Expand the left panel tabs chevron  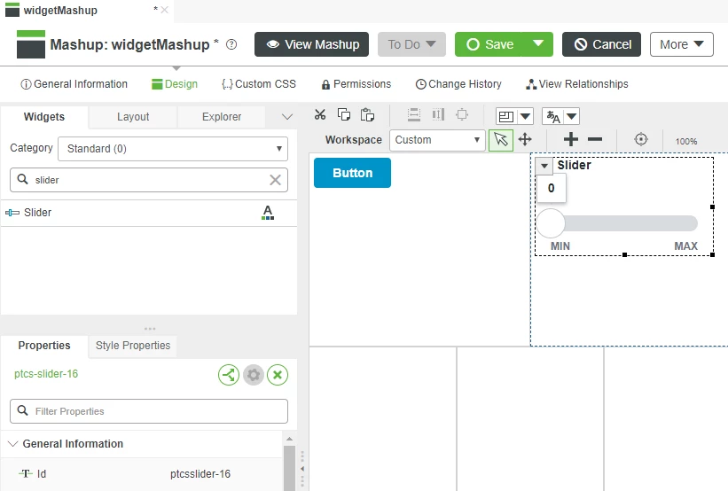pyautogui.click(x=287, y=117)
